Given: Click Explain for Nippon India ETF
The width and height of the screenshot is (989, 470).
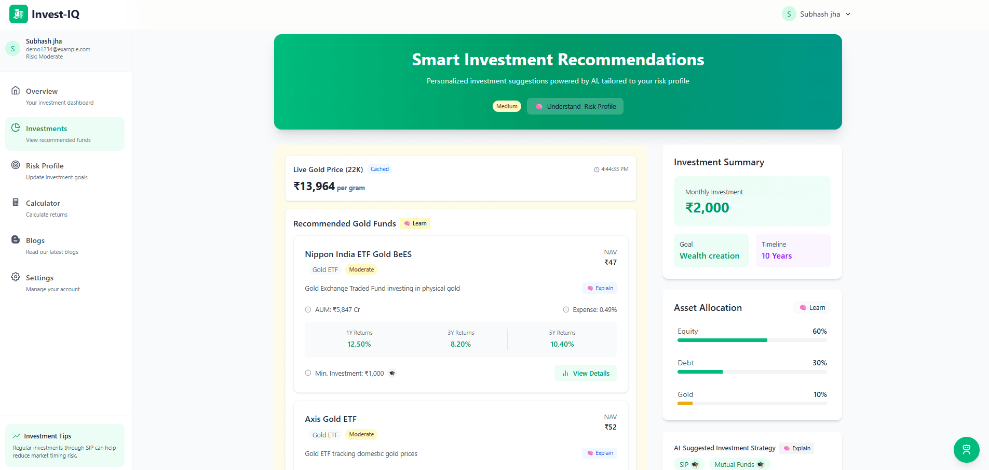Looking at the screenshot, I should [600, 288].
